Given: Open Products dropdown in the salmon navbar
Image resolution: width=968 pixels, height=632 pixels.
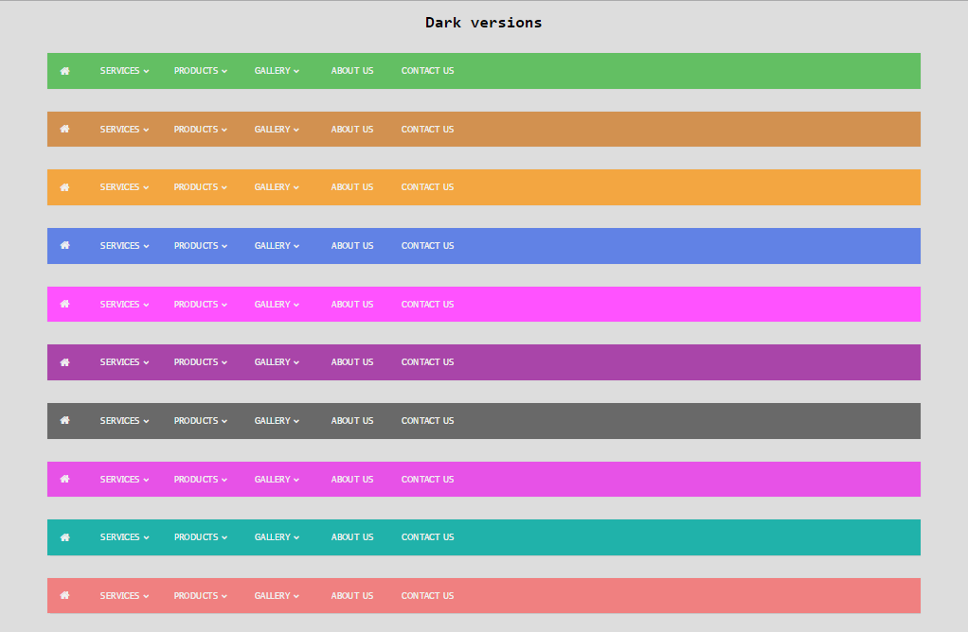Looking at the screenshot, I should [200, 596].
